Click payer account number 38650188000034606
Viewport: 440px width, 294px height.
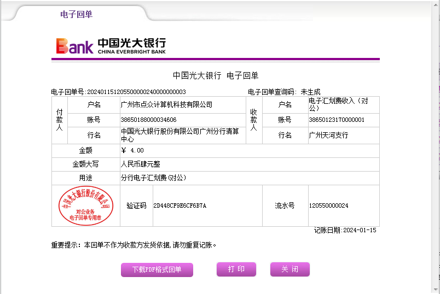click(148, 120)
